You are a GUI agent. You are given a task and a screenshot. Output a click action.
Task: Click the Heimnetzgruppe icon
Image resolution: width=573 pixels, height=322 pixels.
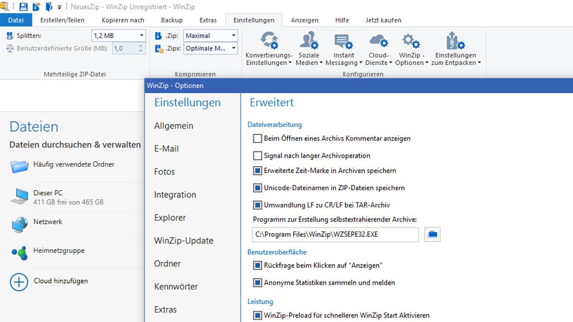(x=20, y=253)
